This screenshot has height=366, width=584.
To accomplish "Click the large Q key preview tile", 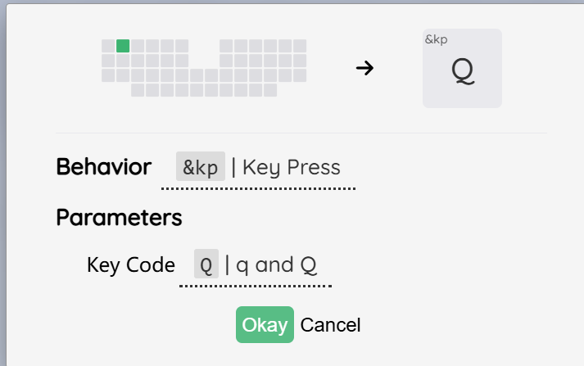I will 462,69.
